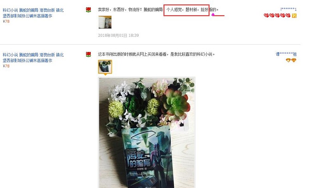Click the enlarged book cover photo
Screen dimensions: 320x188
point(146,133)
